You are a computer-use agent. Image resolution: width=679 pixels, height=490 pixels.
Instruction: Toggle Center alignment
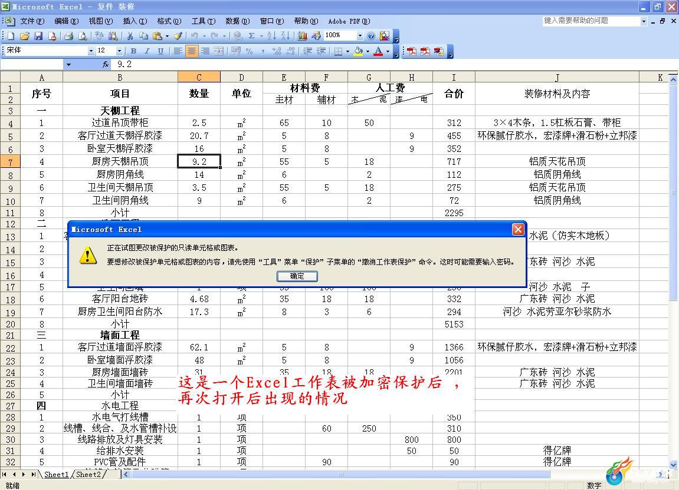[x=191, y=51]
